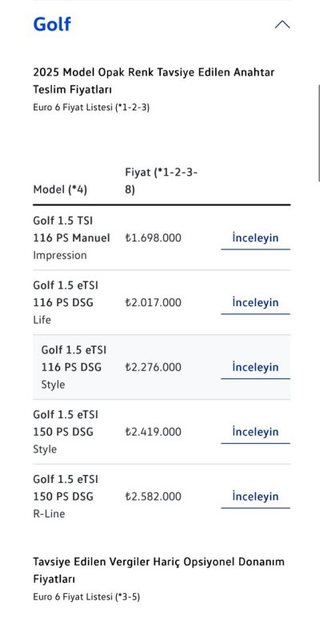Click the ₺1.698.000 price
The image size is (320, 618).
click(x=153, y=238)
